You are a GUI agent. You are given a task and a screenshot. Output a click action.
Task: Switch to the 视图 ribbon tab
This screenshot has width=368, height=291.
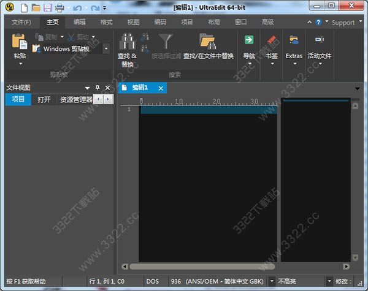(133, 22)
